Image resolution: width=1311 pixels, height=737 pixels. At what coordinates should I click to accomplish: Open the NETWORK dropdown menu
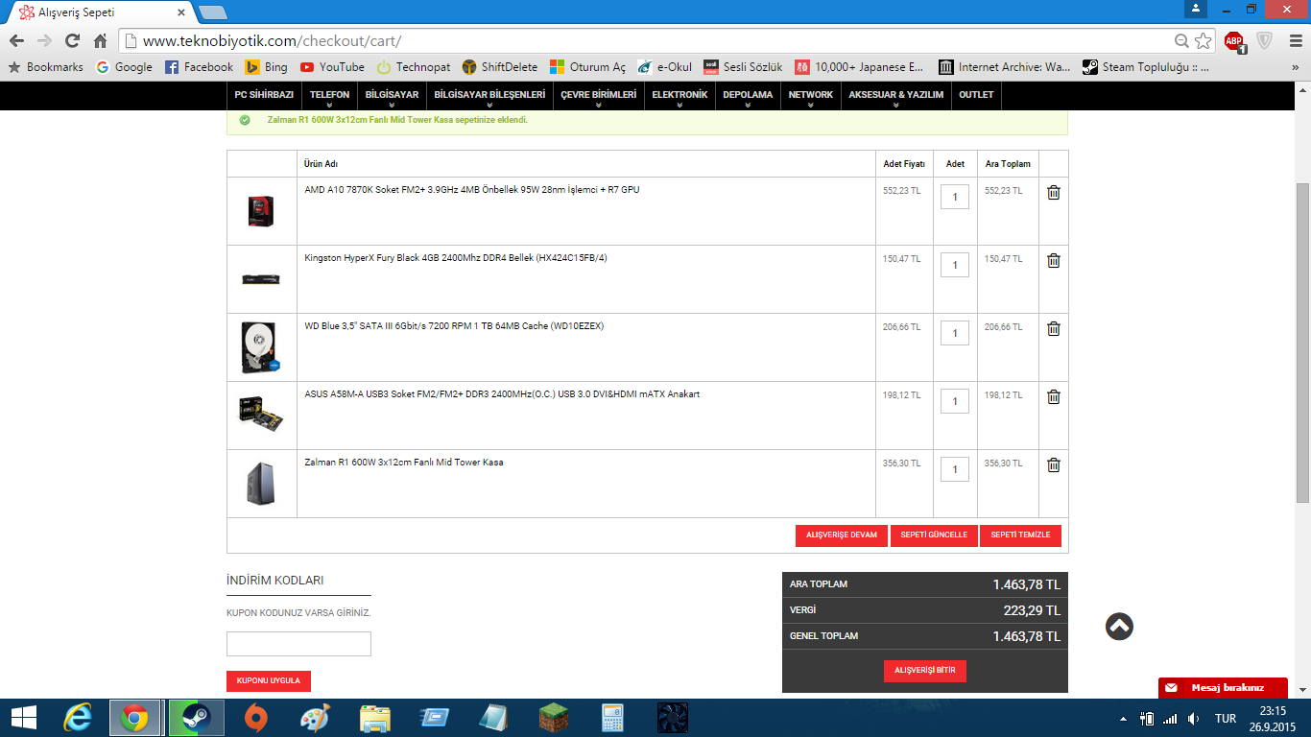pos(811,95)
